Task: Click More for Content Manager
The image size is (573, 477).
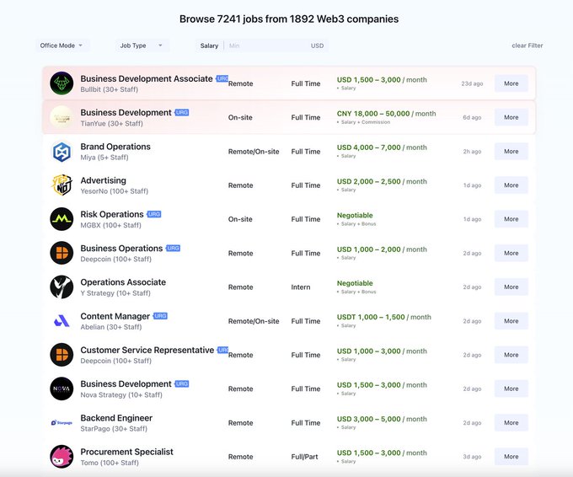Action: click(511, 321)
